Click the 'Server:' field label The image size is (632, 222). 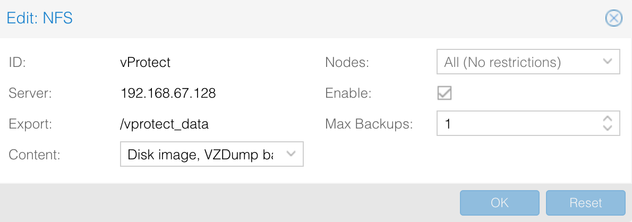[30, 93]
